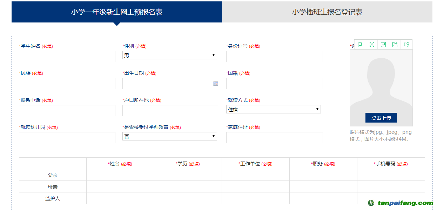Switch to 小学插班生报名登记表 tab
Screen dimensions: 437x210
tap(327, 12)
